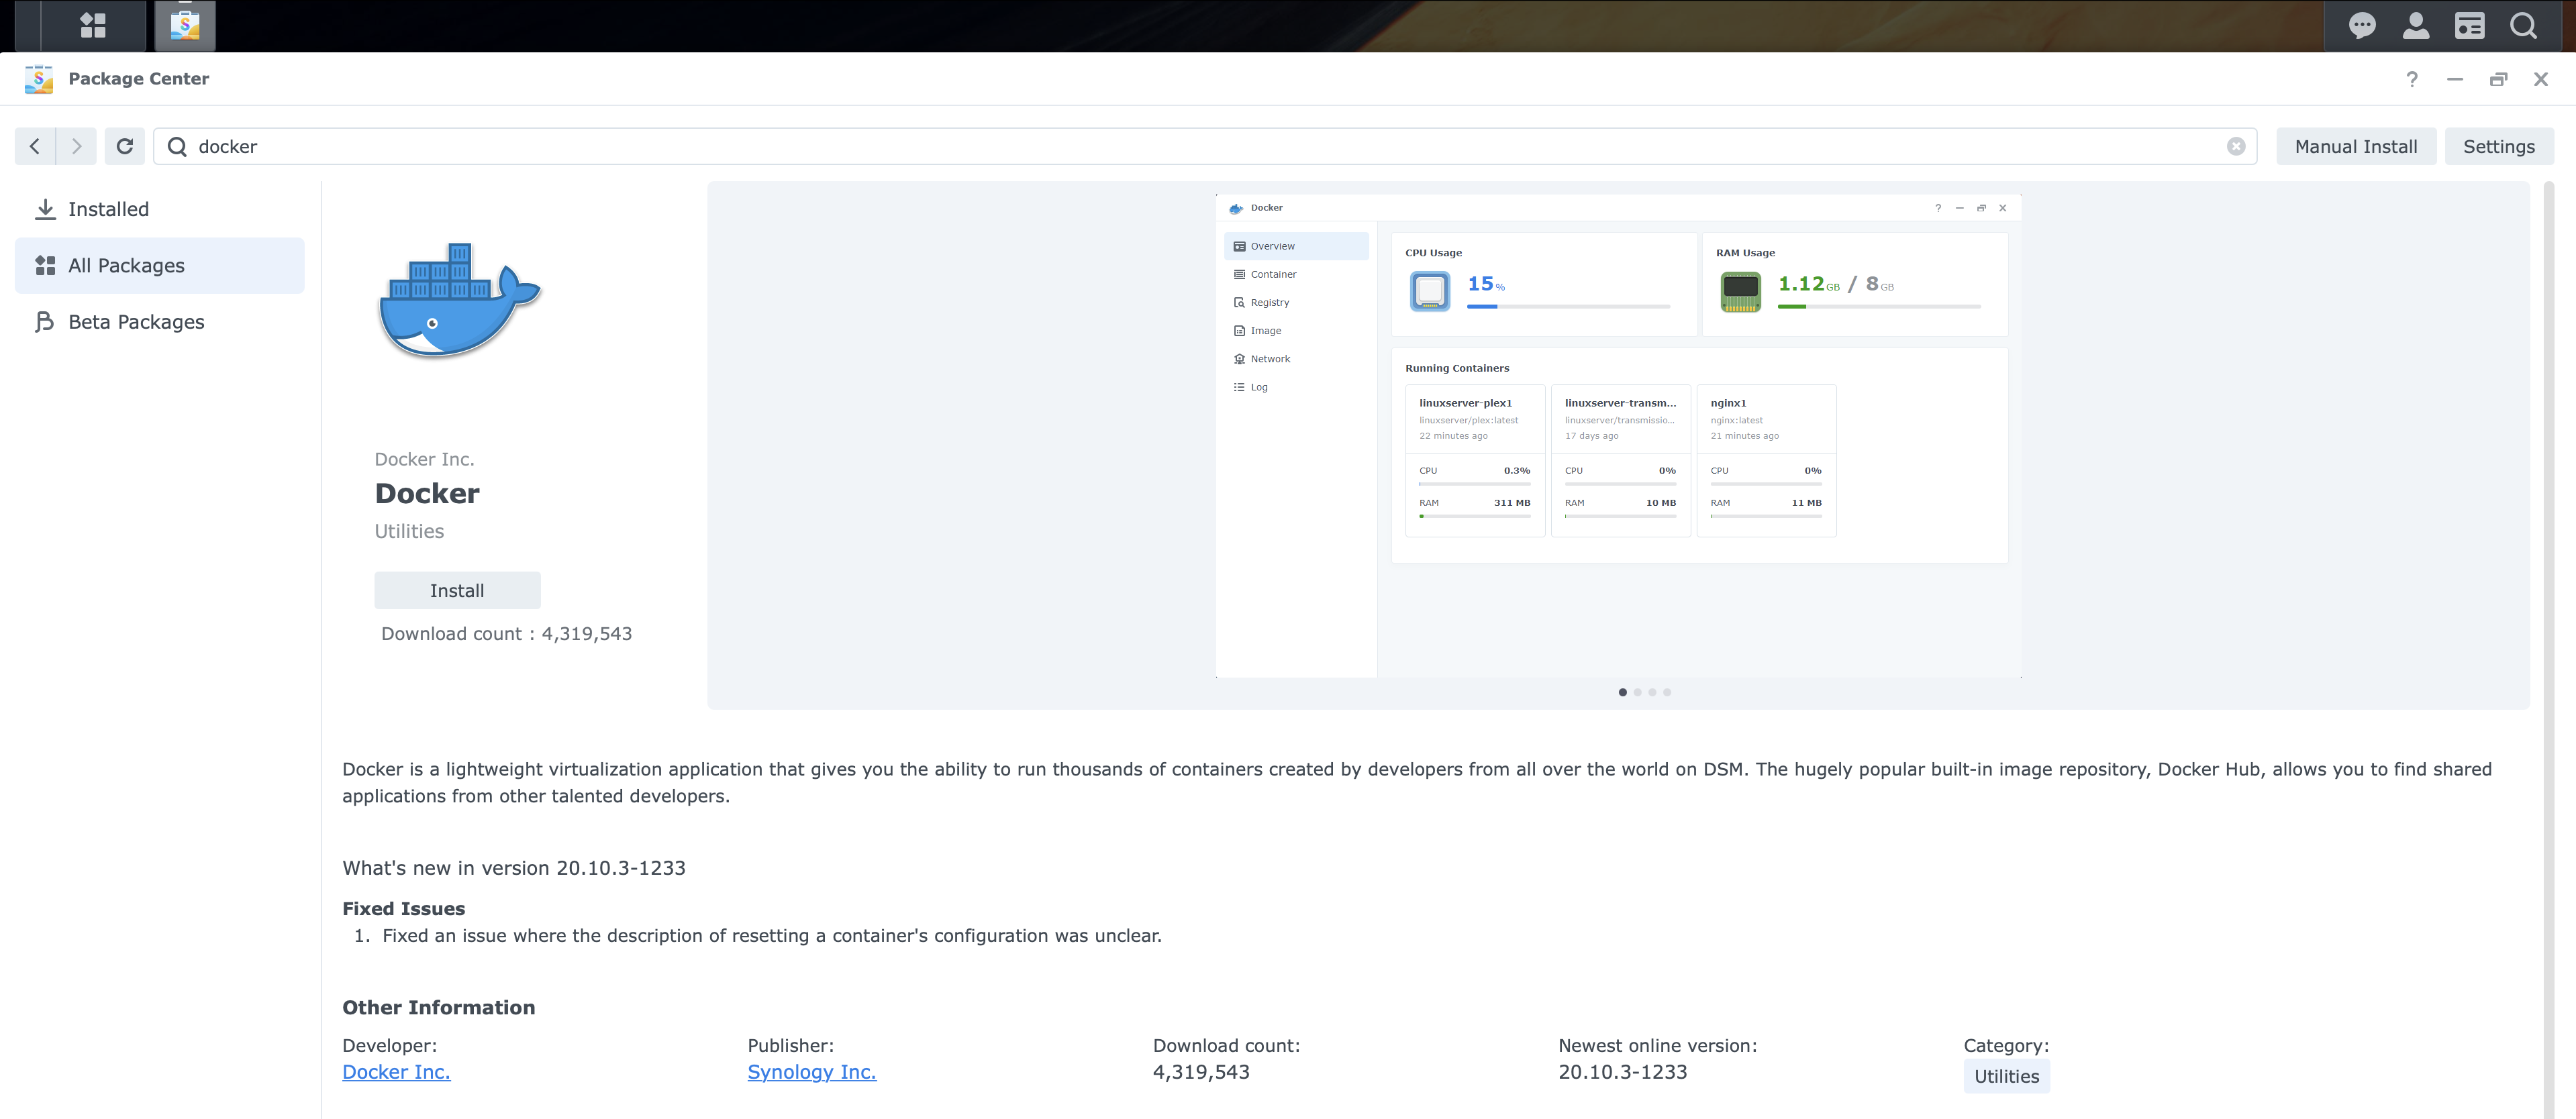Screen dimensions: 2576x1119
Task: Select the second screenshot carousel dot
Action: point(1637,692)
